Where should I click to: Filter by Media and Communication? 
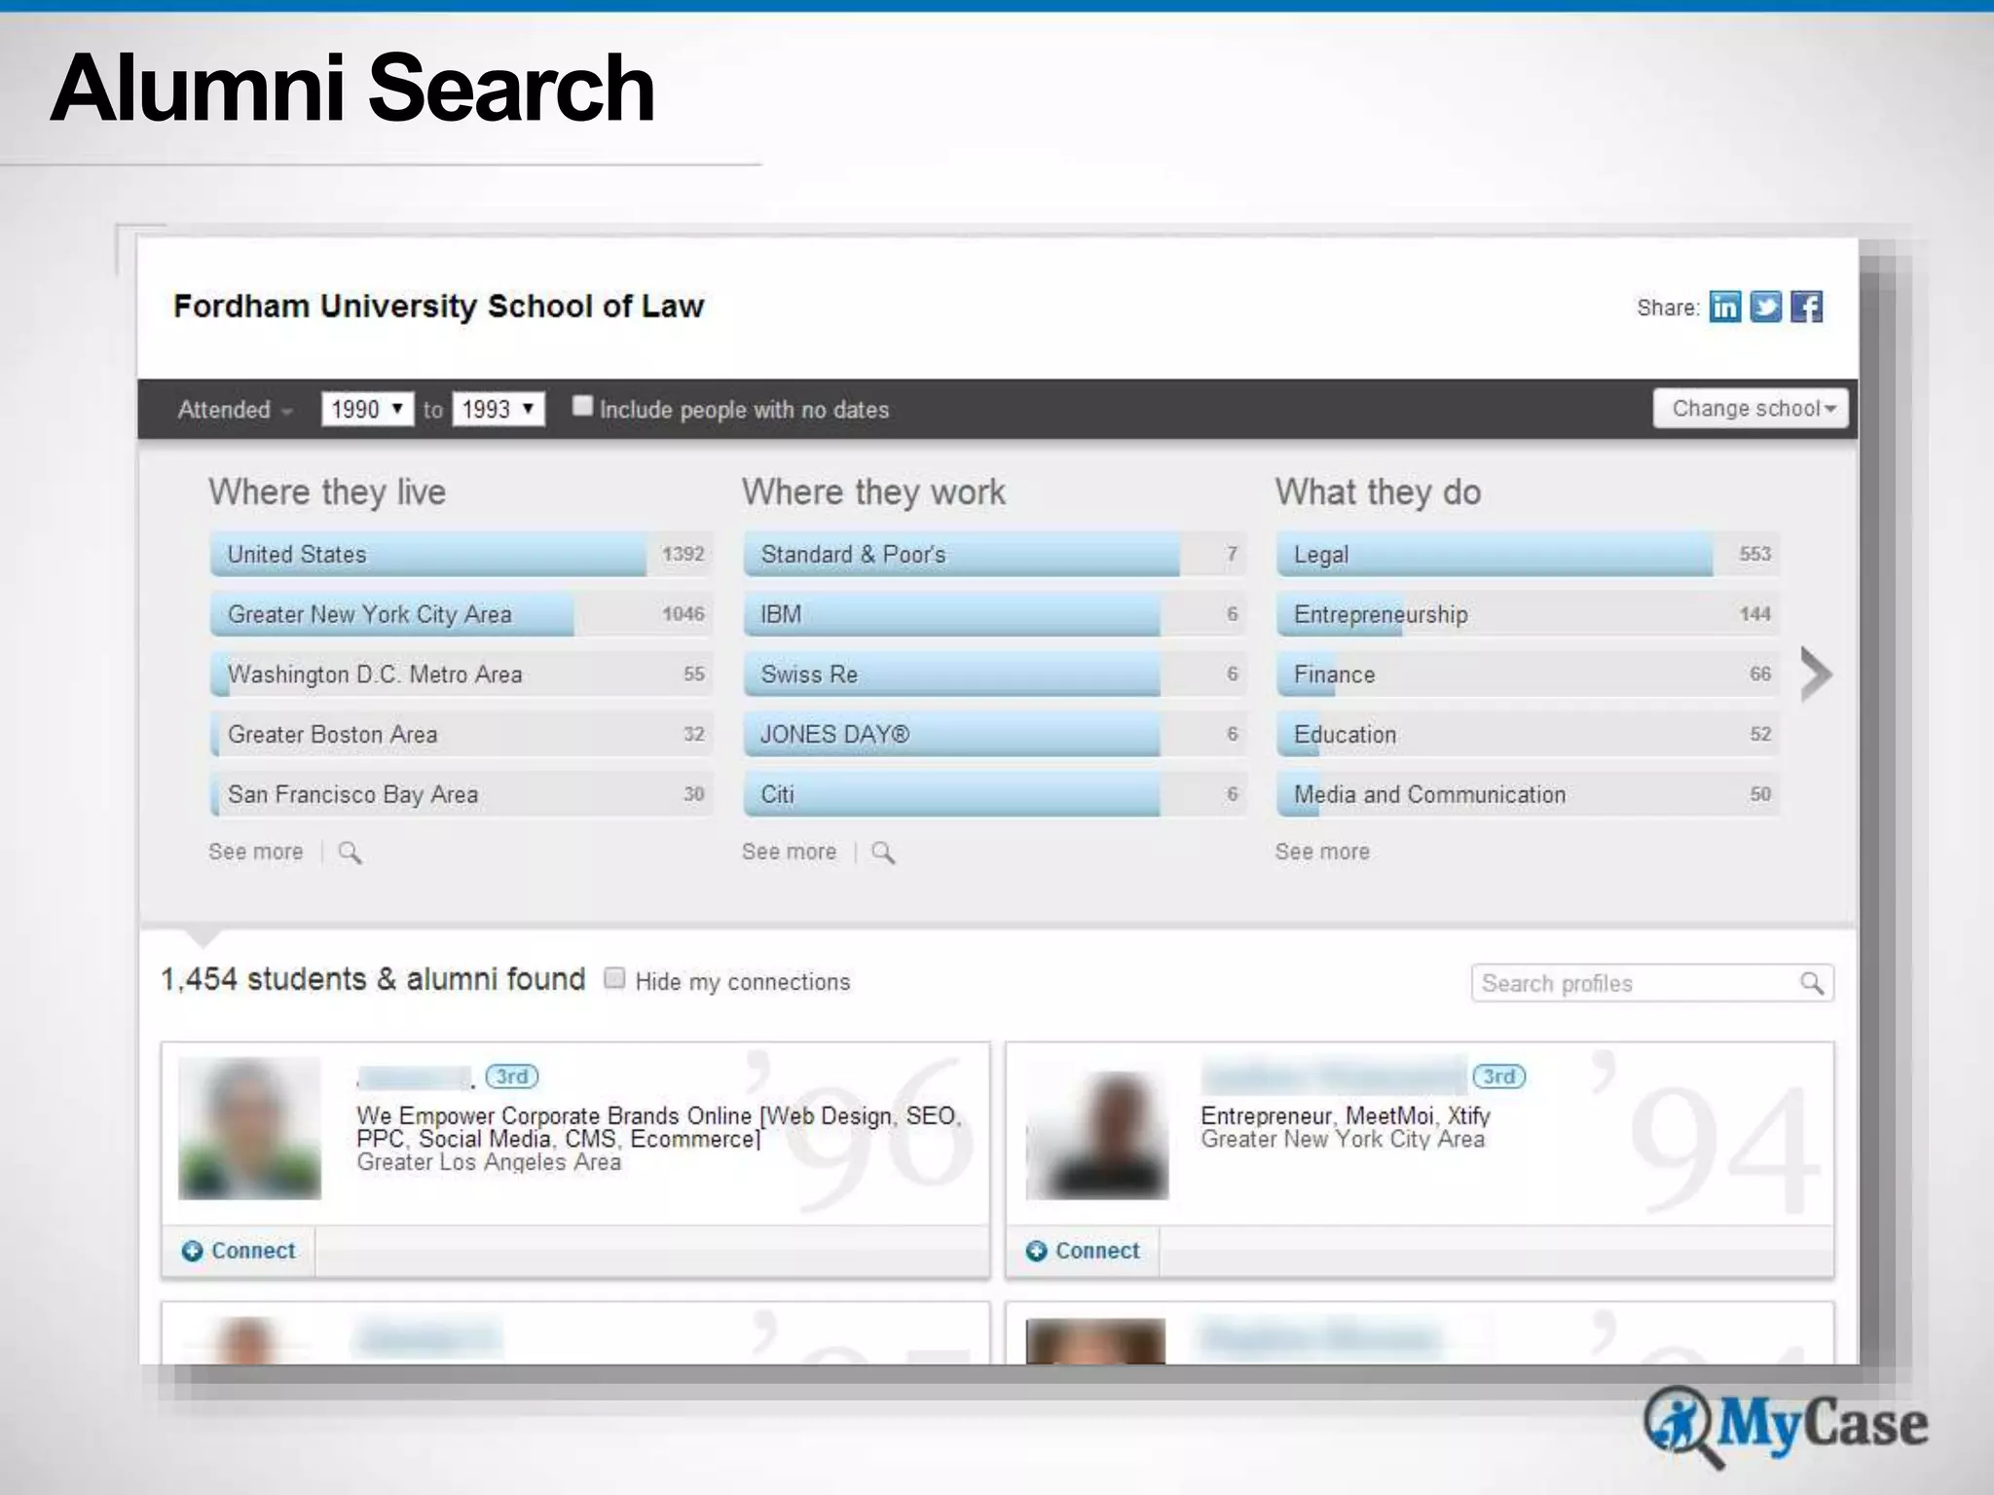coord(1529,794)
